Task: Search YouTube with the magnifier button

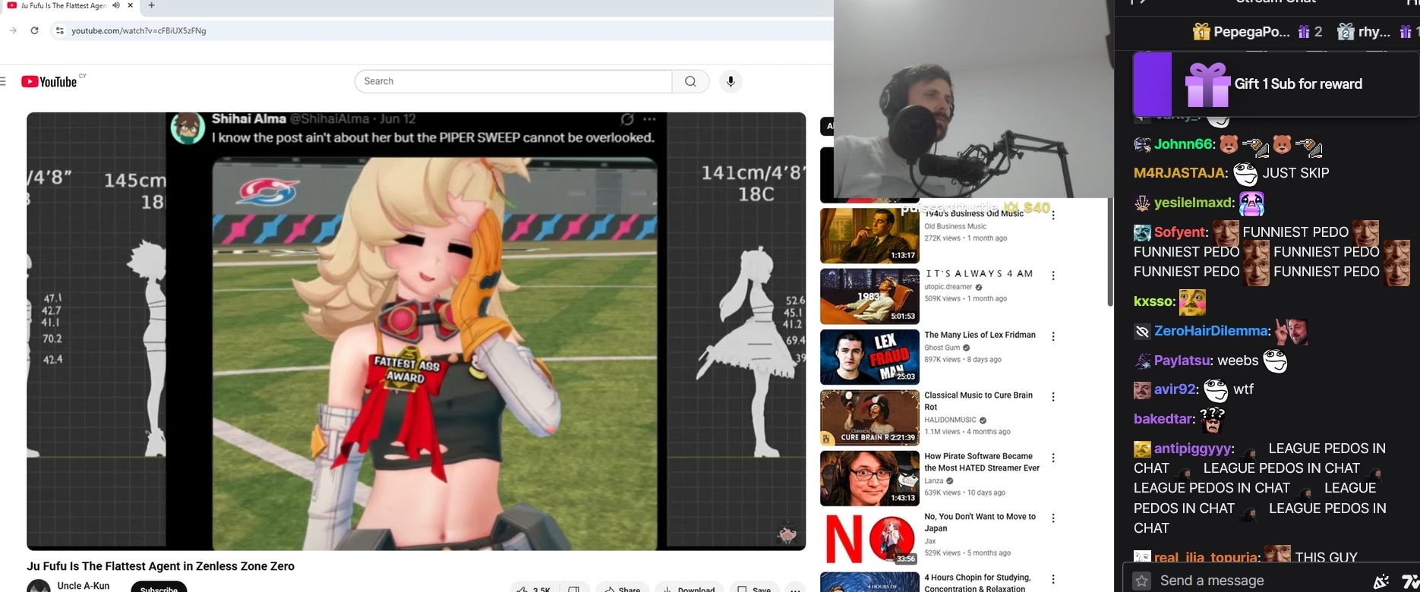Action: click(690, 81)
